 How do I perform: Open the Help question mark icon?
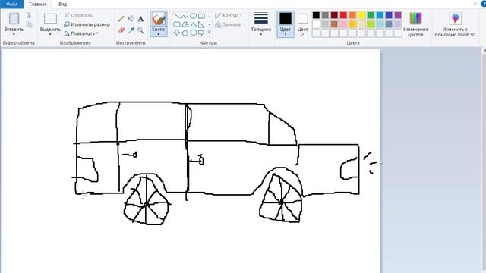[484, 4]
